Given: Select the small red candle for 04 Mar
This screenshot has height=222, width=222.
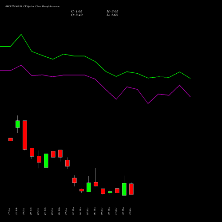Looking at the screenshot, I should tap(82, 190).
